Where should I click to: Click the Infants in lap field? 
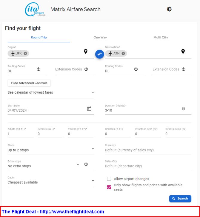[x=179, y=134]
